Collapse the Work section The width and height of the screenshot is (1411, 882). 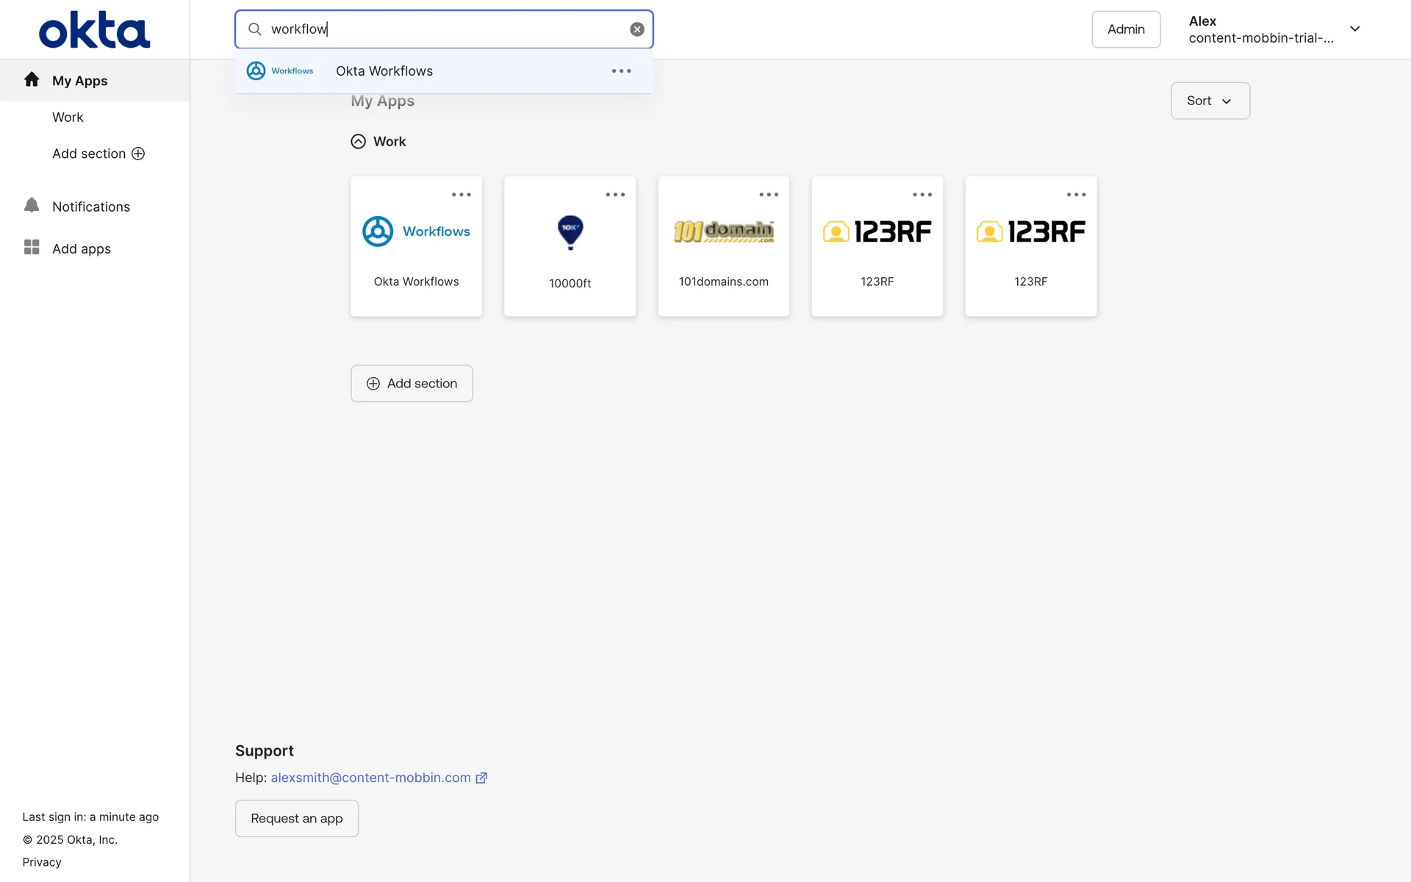coord(358,141)
